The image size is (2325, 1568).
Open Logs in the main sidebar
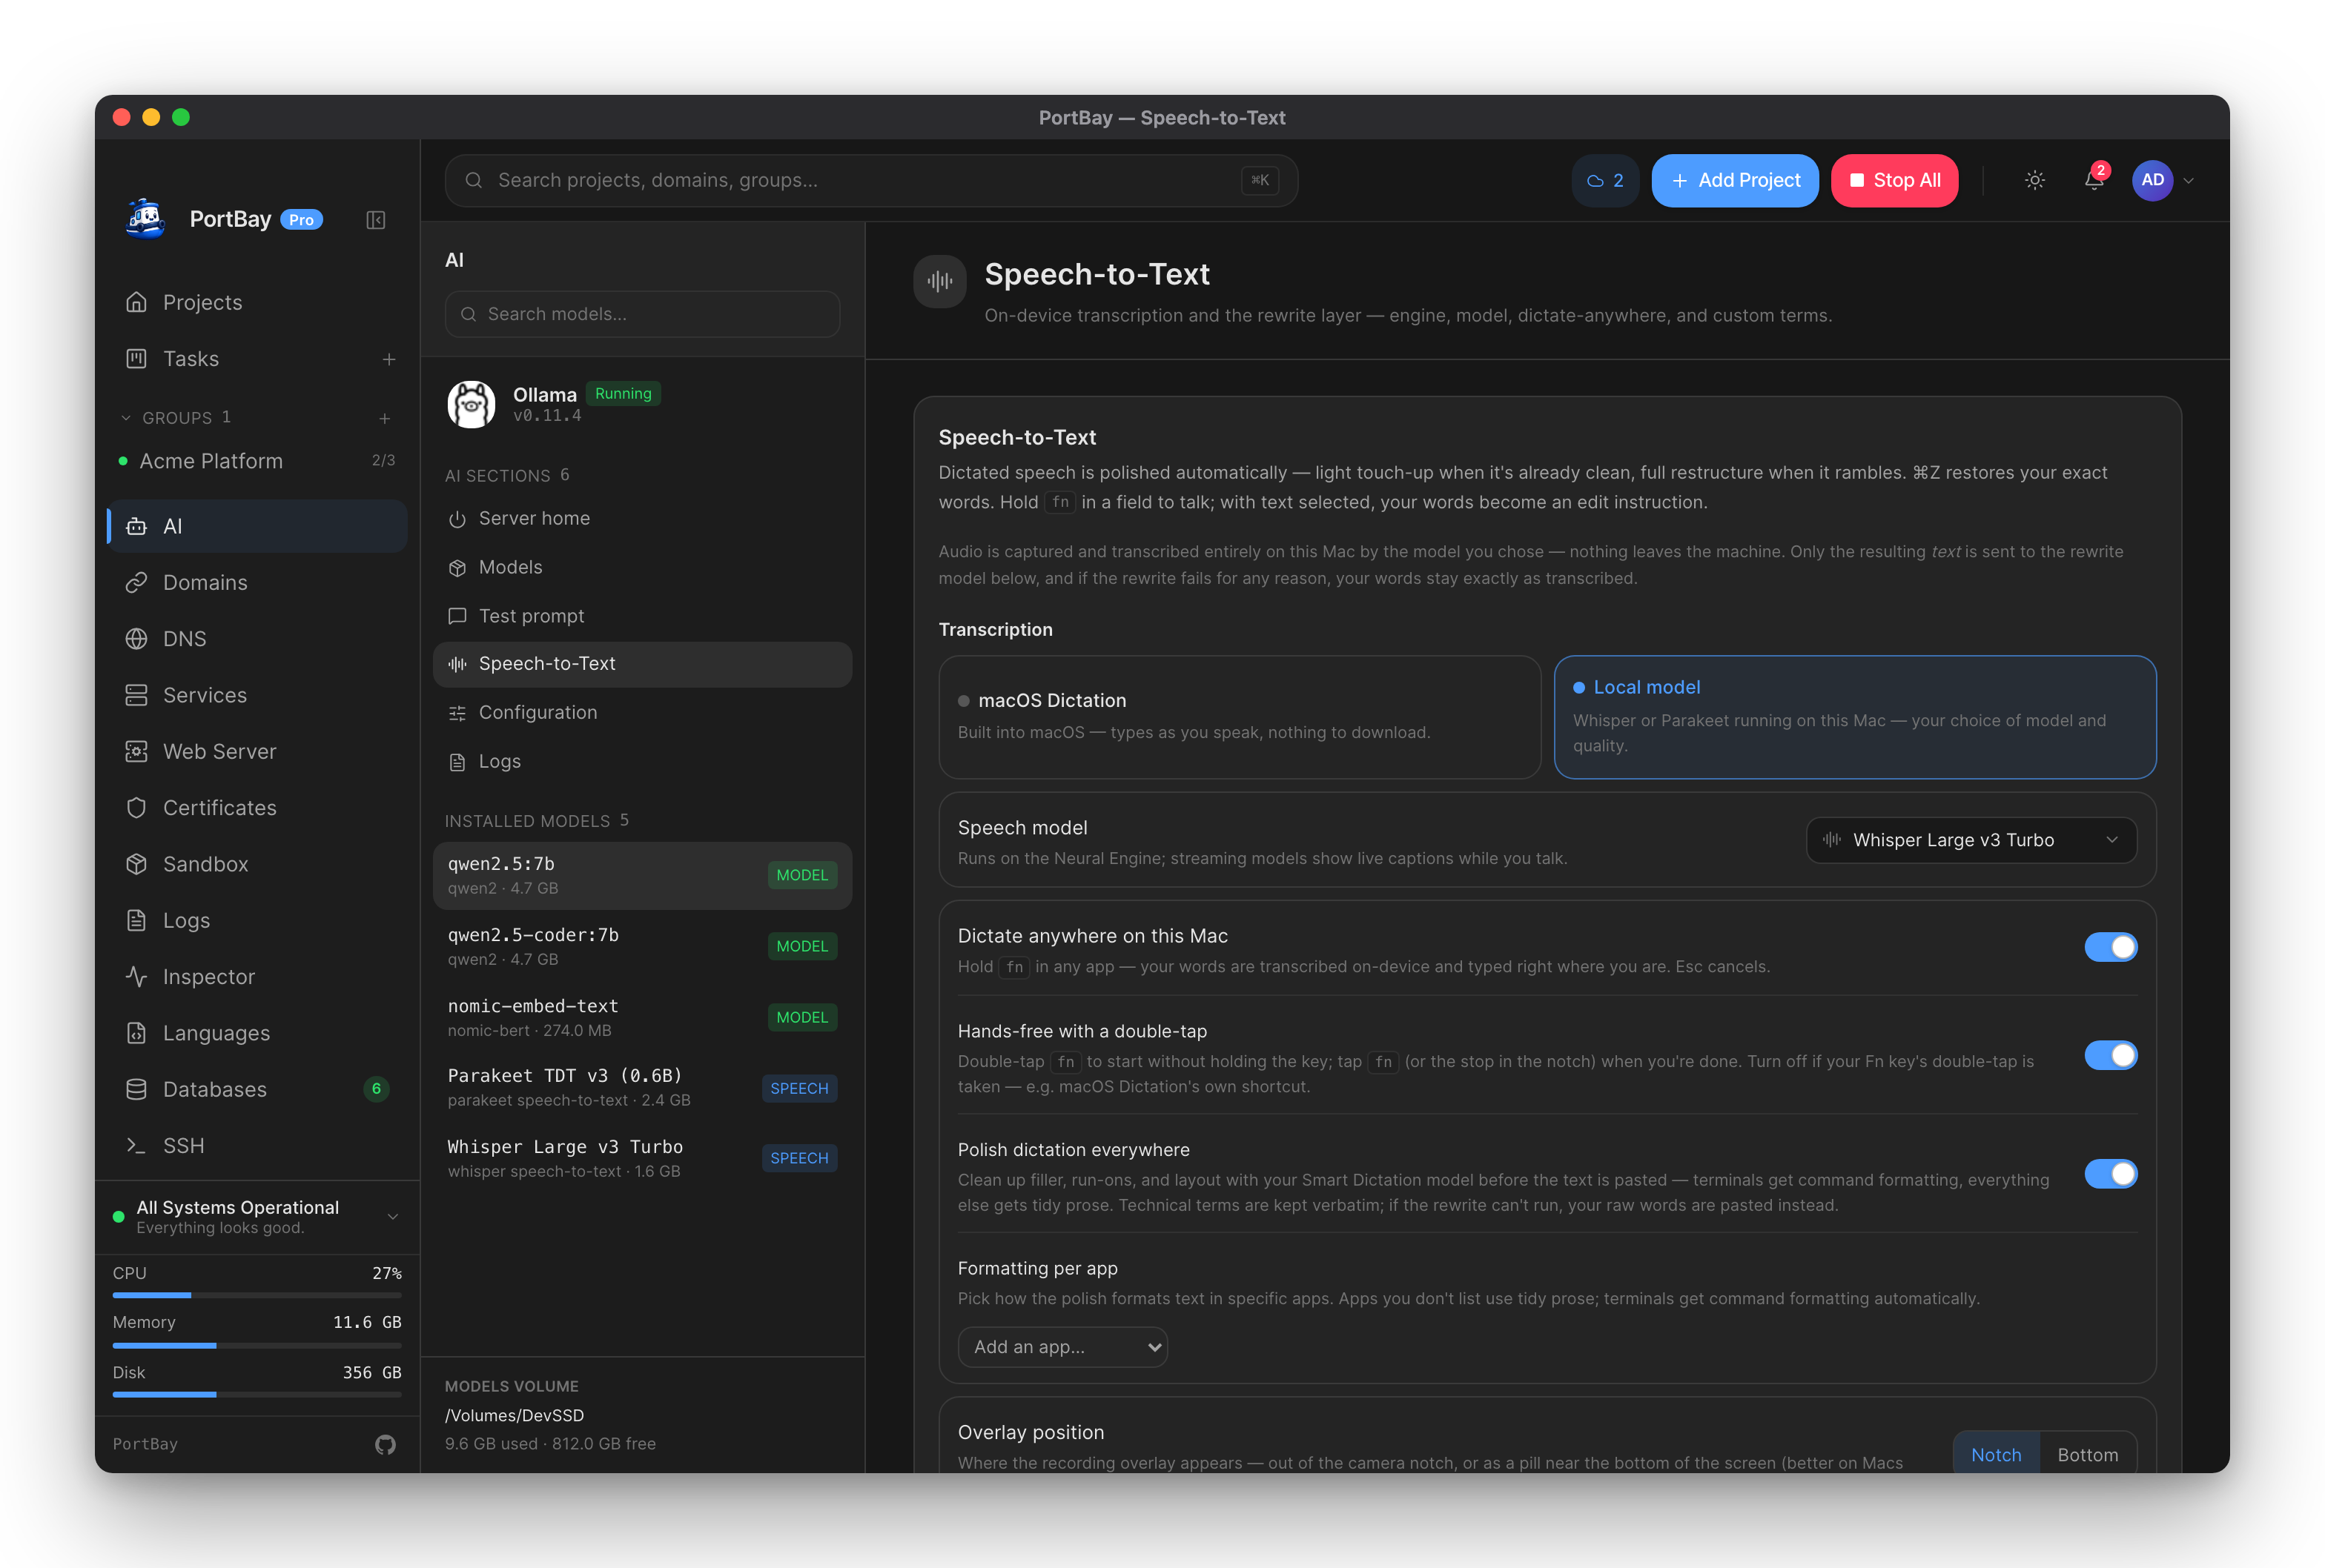point(257,920)
